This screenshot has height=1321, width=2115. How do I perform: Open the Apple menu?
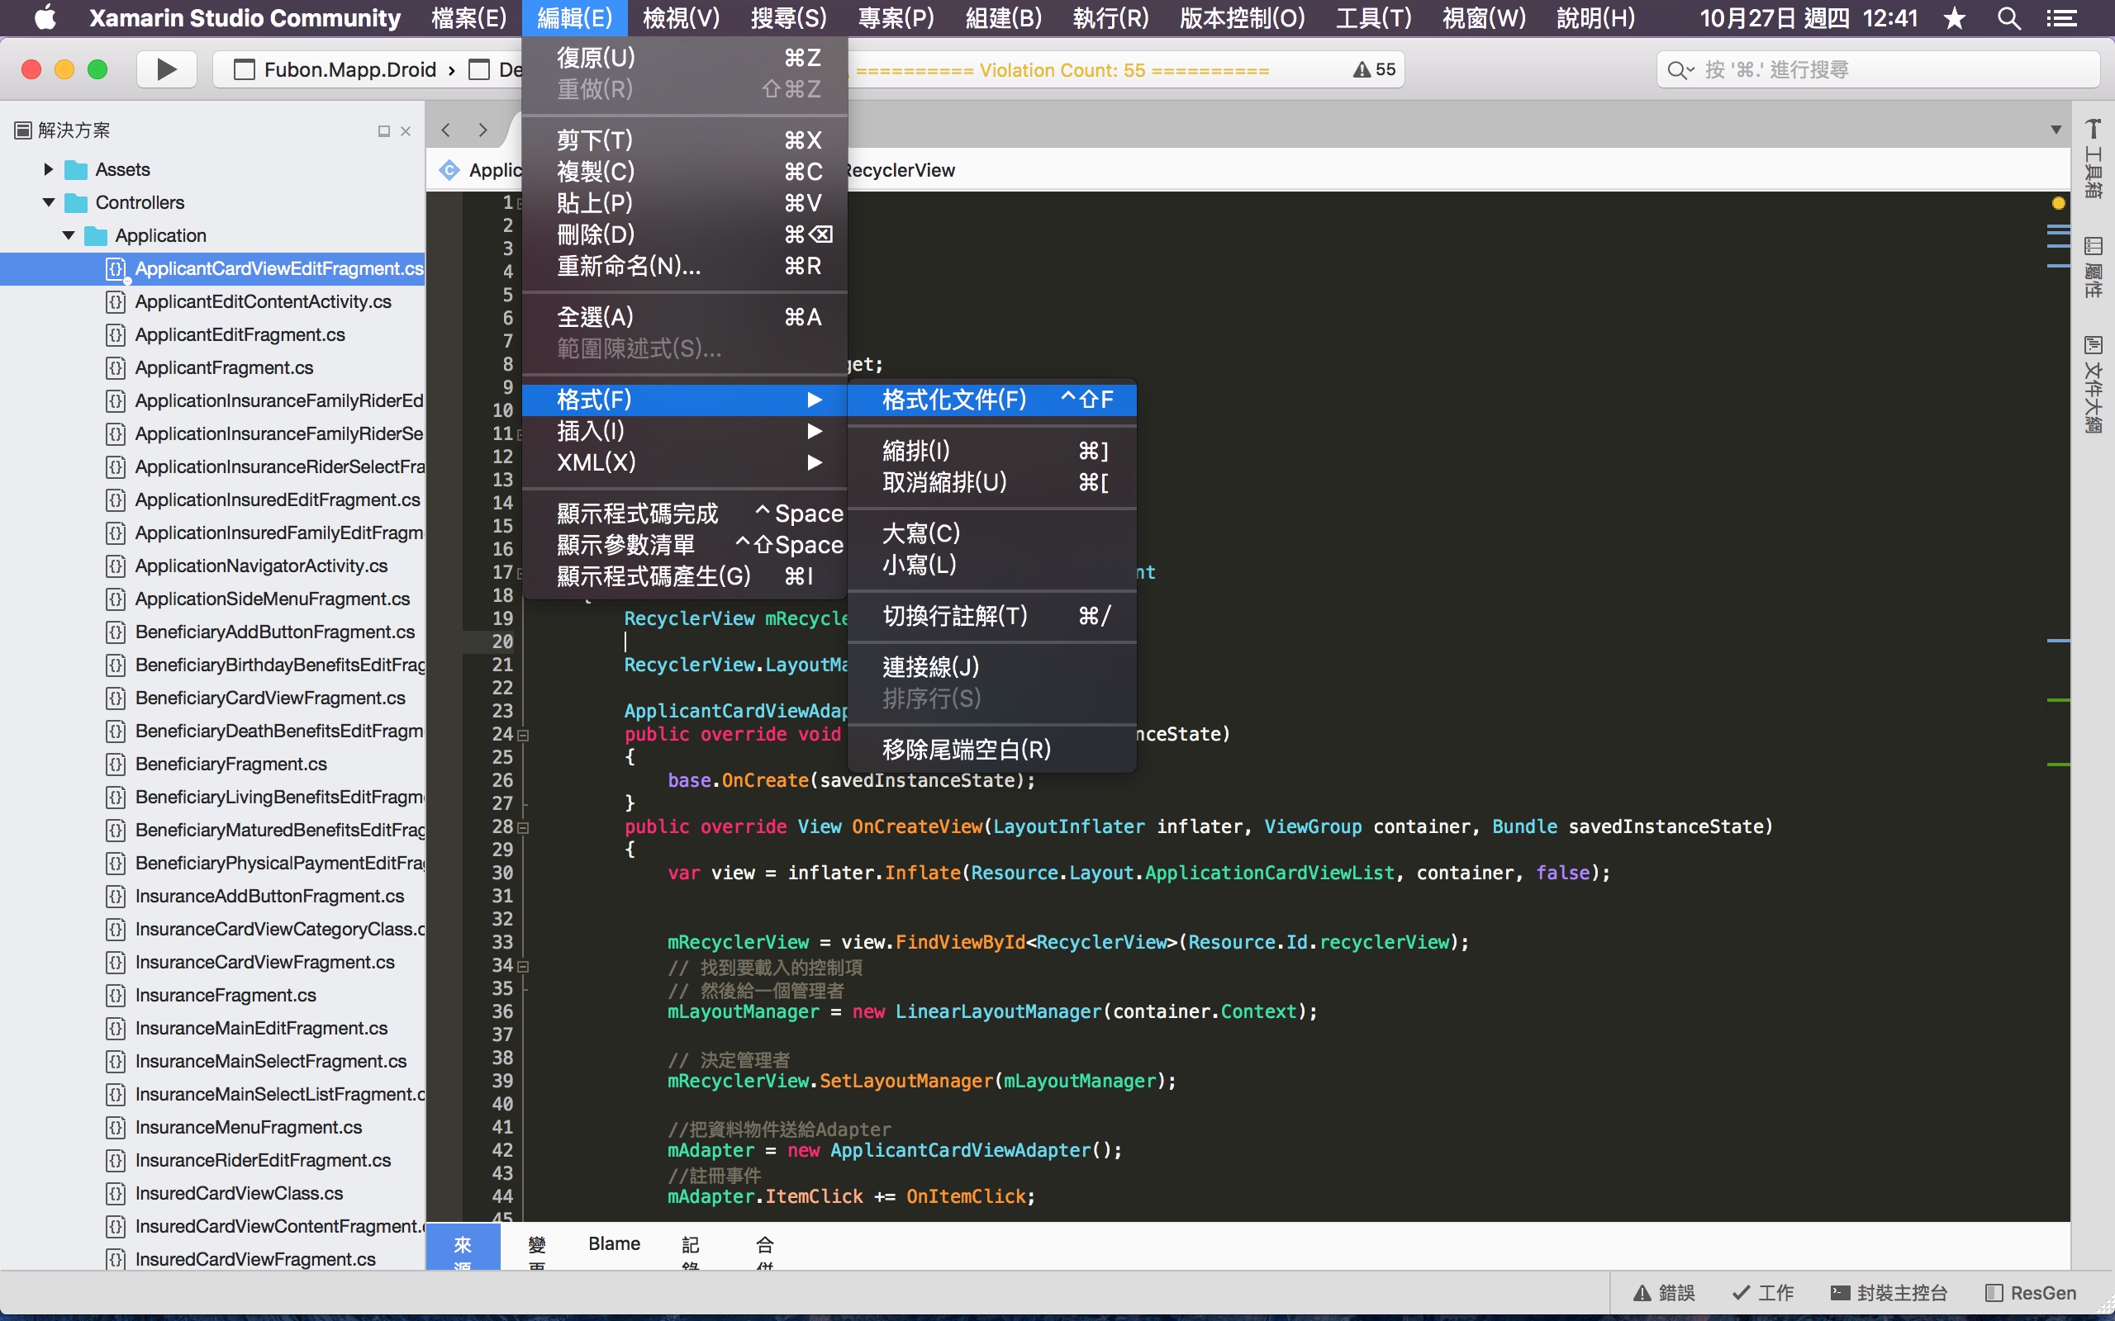[45, 17]
